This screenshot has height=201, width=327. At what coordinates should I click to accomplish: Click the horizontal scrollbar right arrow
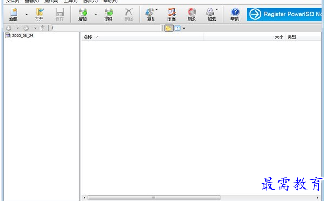(318, 197)
